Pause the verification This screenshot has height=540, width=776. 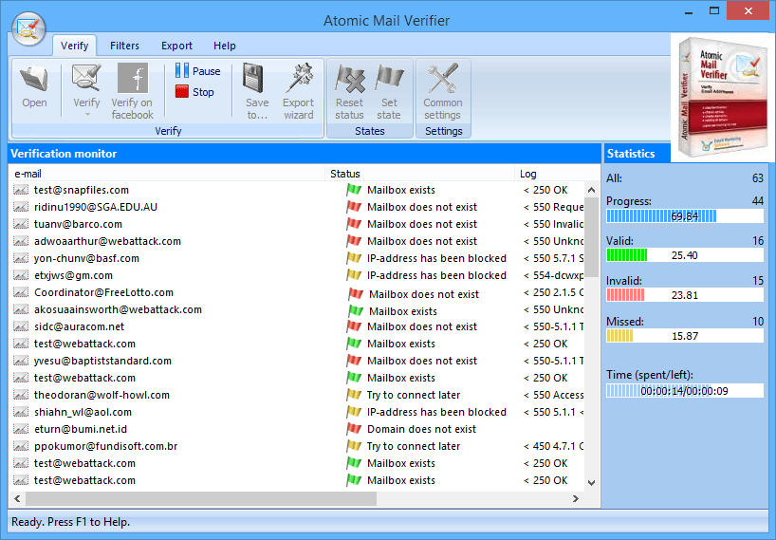coord(197,71)
